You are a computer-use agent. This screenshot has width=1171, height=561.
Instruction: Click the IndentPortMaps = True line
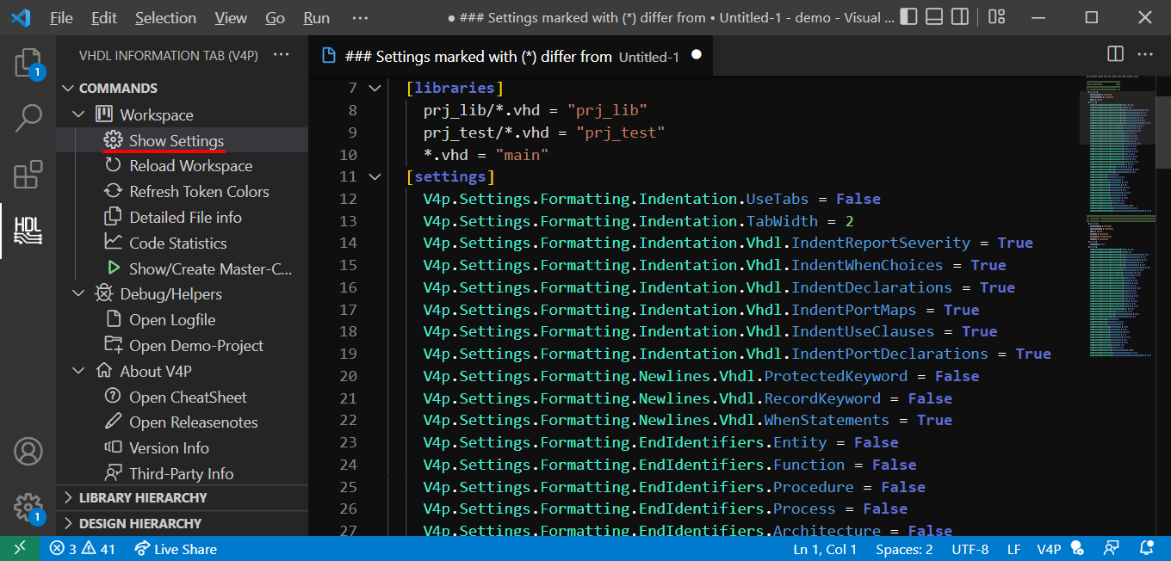701,310
